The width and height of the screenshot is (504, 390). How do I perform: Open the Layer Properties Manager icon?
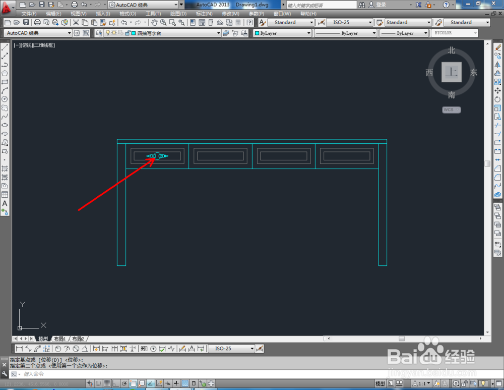pyautogui.click(x=99, y=33)
